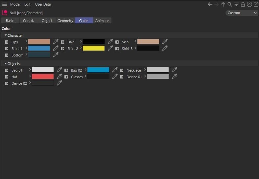Toggle keyframe button for Lips

click(x=7, y=42)
